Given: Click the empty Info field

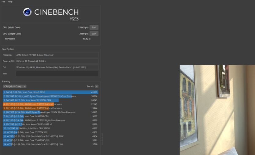Looking at the screenshot, I should click(x=57, y=74).
